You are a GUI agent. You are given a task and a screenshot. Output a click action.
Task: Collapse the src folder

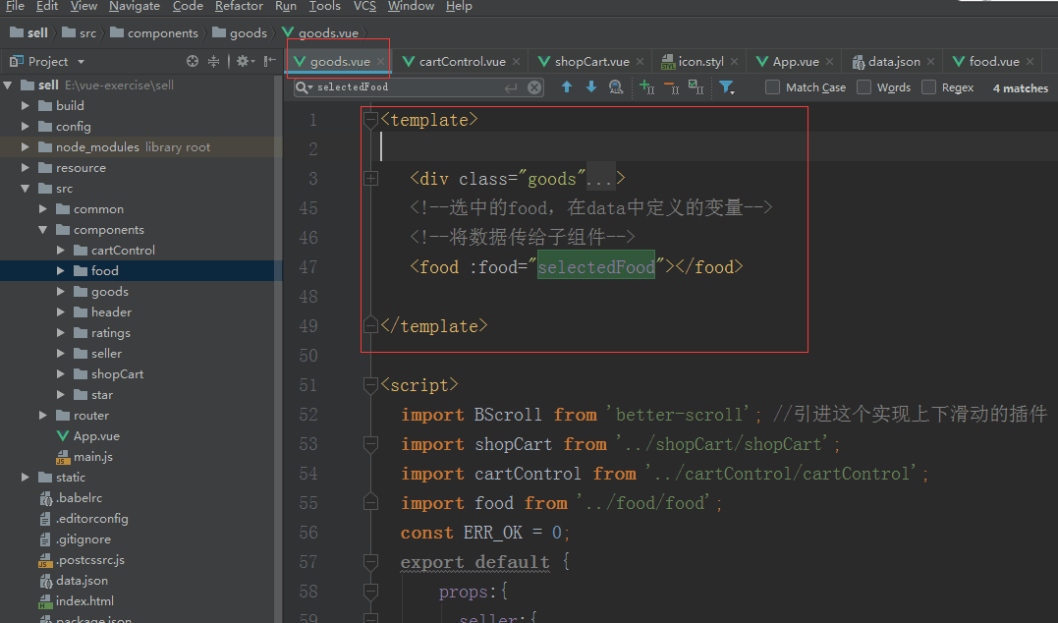pyautogui.click(x=26, y=189)
